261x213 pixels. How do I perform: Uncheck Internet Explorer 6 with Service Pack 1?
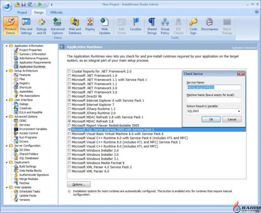pos(70,100)
